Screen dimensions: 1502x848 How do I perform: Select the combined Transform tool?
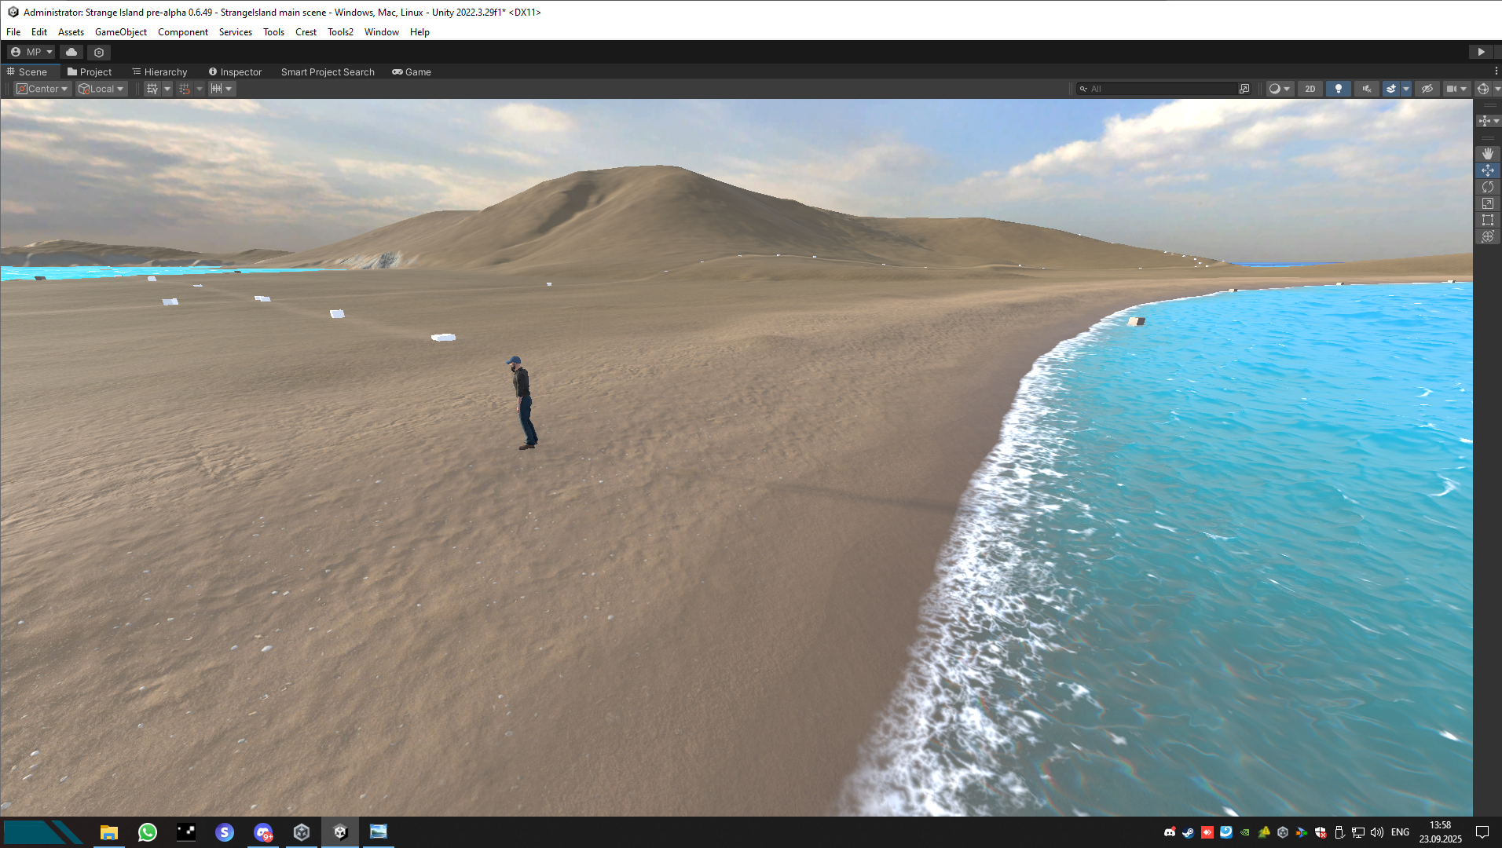(1488, 236)
